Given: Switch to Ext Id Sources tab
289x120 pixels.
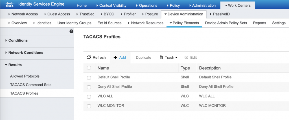Looking at the screenshot, I should tap(109, 23).
